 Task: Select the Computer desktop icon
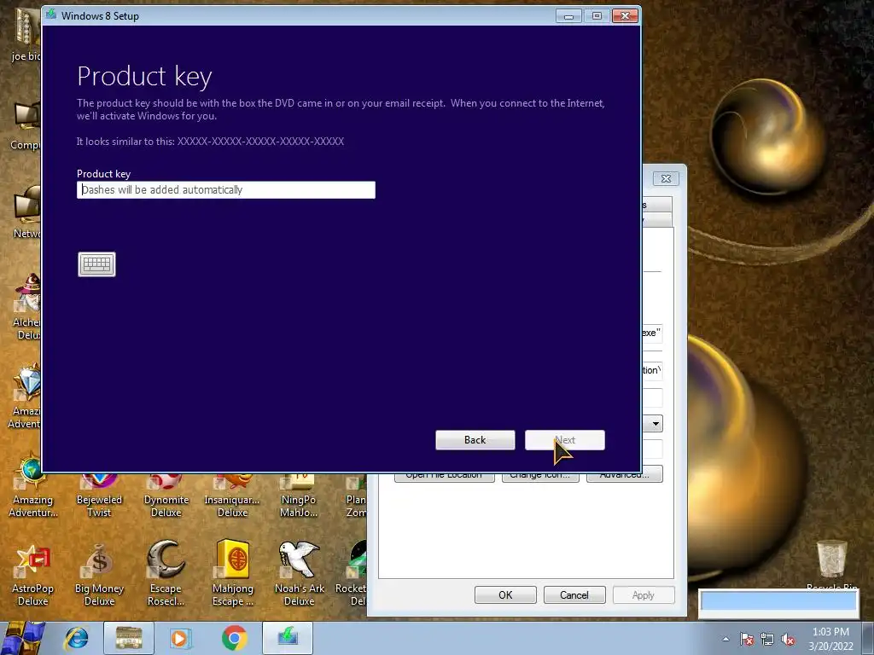pyautogui.click(x=26, y=126)
